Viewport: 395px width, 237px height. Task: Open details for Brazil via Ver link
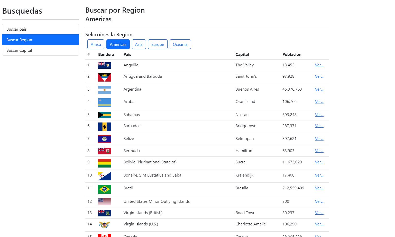(319, 188)
